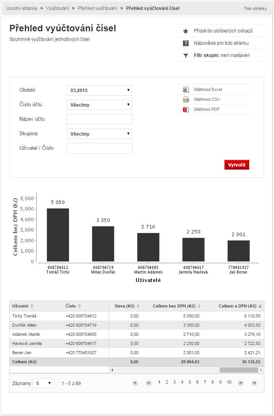
Task: Click Nápověda pro tuto stránku link
Action: pyautogui.click(x=221, y=43)
